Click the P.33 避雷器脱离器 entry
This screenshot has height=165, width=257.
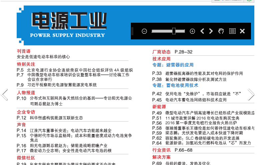click(x=198, y=73)
